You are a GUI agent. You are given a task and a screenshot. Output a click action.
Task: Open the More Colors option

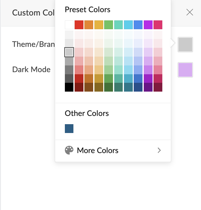click(97, 150)
